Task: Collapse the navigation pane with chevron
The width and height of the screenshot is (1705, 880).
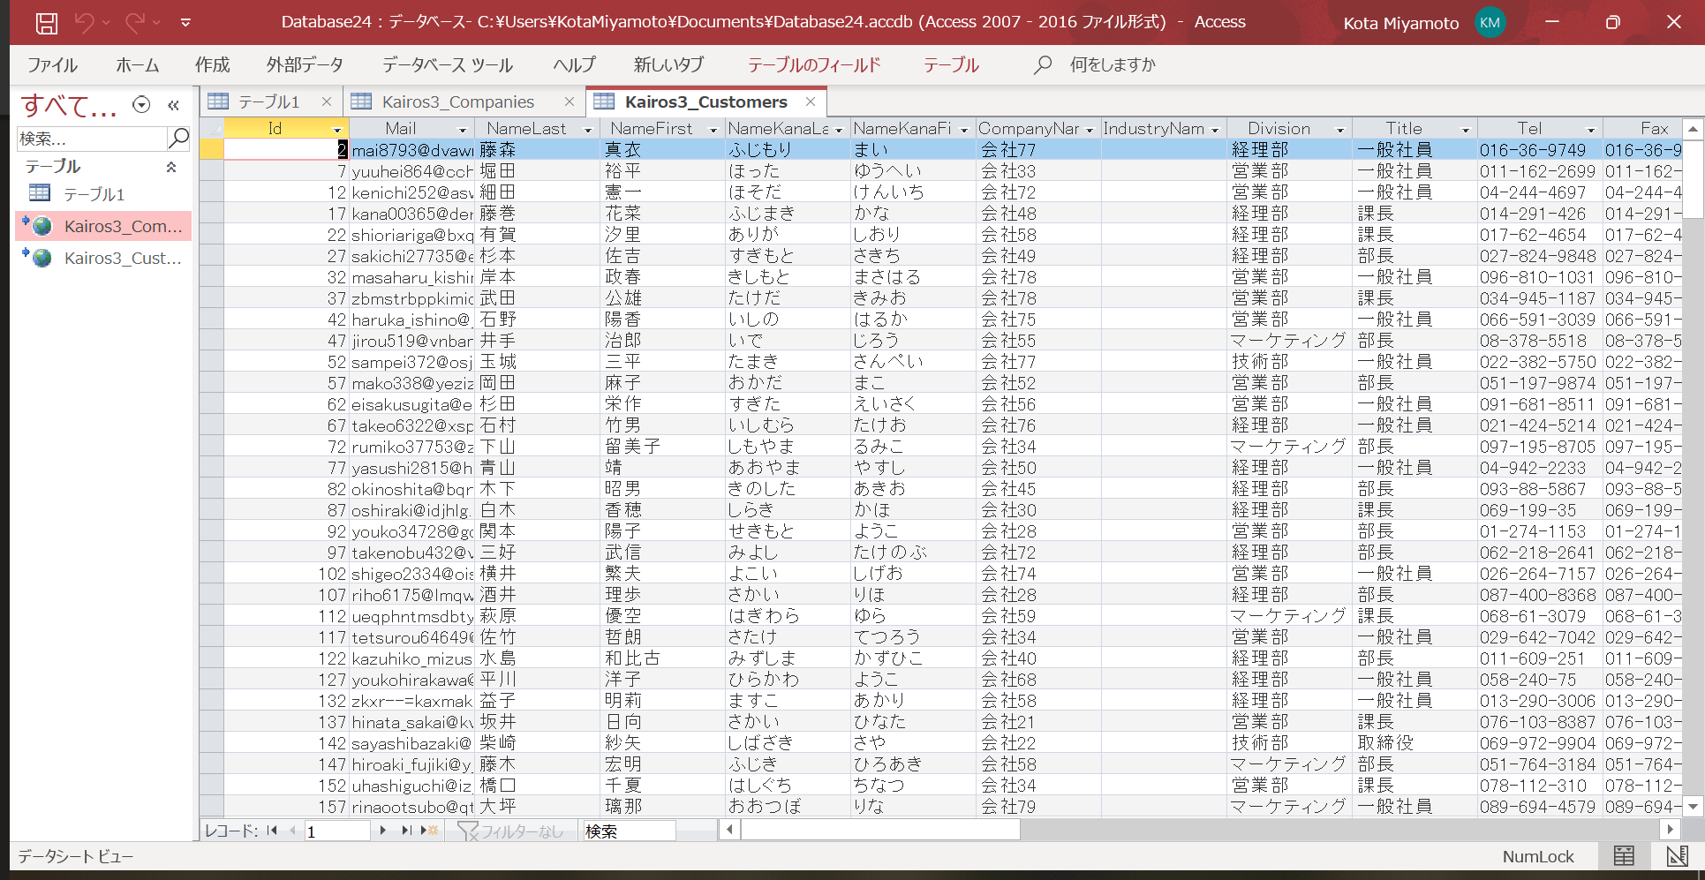Action: (174, 105)
